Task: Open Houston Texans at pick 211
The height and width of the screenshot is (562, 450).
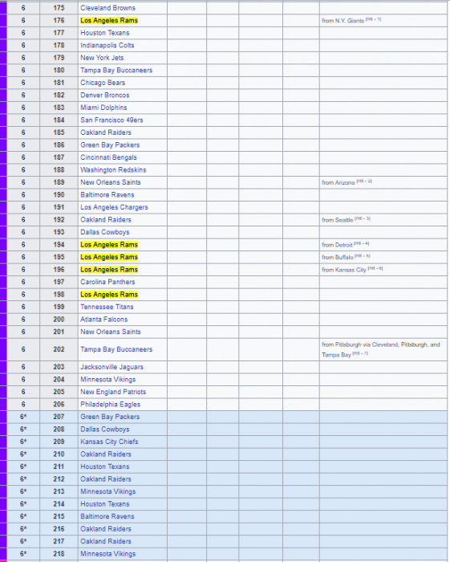Action: (x=105, y=466)
